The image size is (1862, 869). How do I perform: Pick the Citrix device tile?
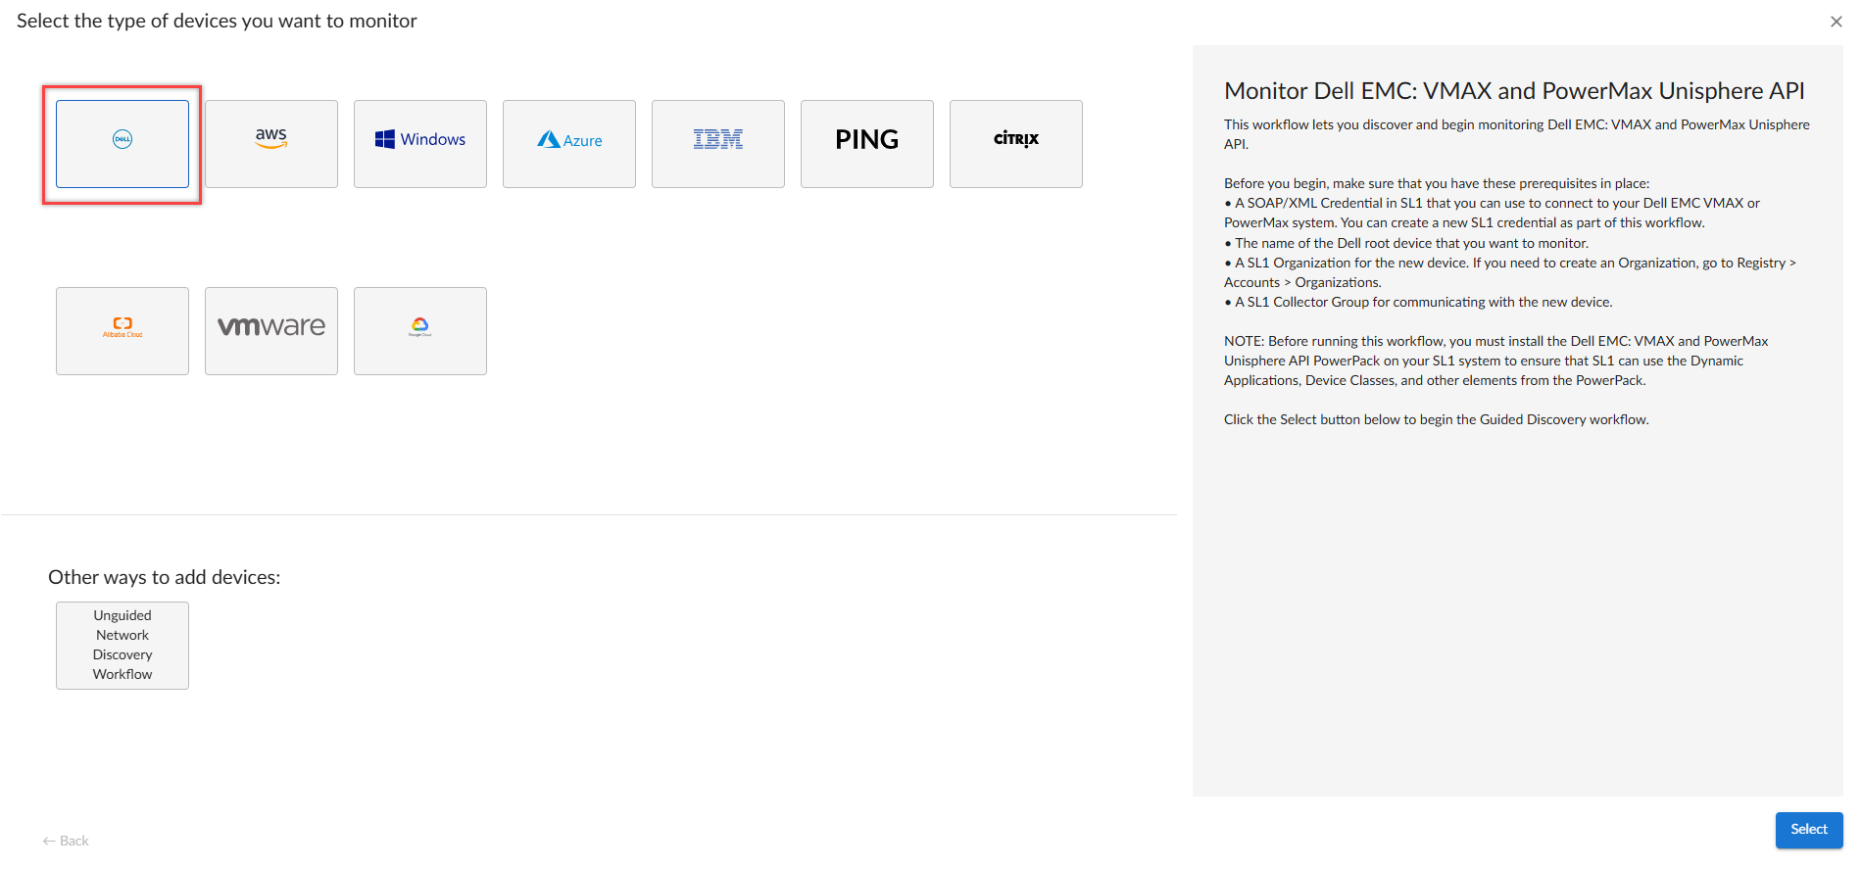[x=1016, y=144]
